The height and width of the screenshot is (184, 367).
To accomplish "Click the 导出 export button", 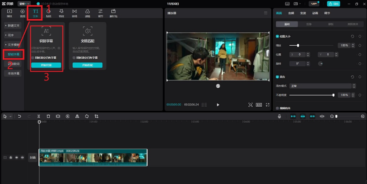I will 333,3.
